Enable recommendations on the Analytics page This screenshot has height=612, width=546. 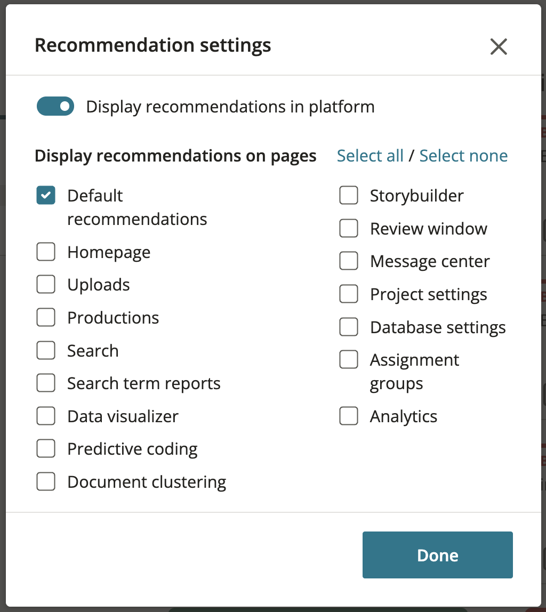coord(348,416)
